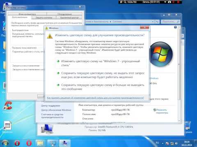Click the "Полное имя:" value text
197x147 pixels.
pyautogui.click(x=120, y=114)
